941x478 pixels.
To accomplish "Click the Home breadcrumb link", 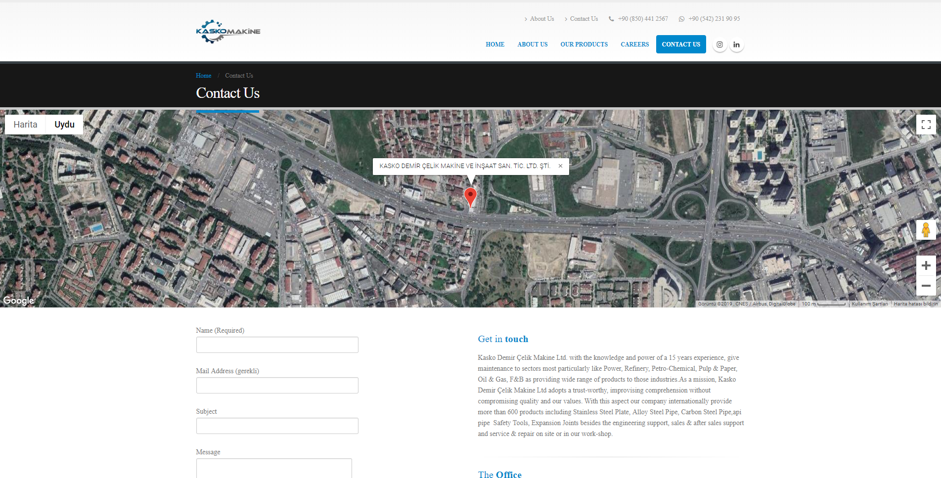I will point(203,76).
